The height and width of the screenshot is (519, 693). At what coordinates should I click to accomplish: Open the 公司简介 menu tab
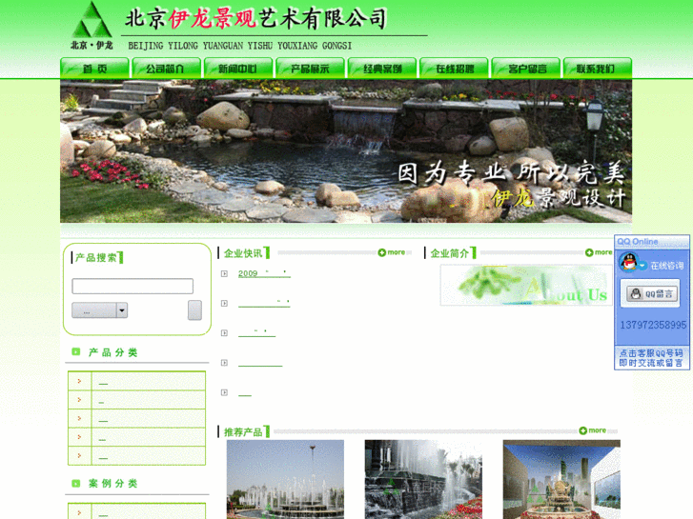pos(166,69)
